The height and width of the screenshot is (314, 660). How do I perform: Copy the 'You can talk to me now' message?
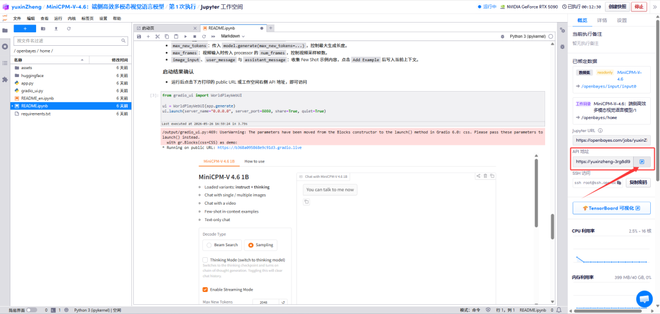(306, 202)
